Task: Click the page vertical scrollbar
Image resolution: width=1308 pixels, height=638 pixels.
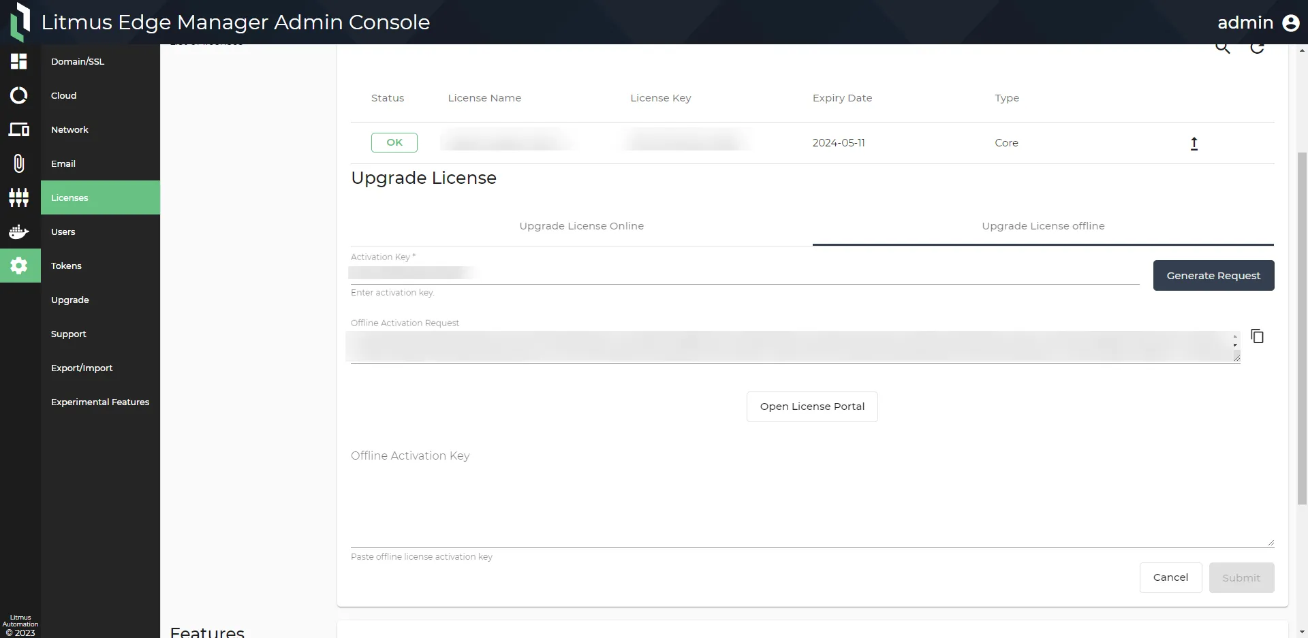Action: click(1302, 327)
